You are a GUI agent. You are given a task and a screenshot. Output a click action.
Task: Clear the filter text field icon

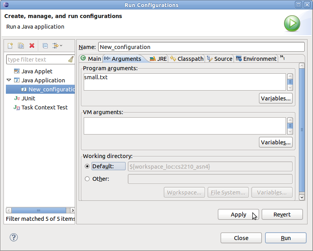pos(70,60)
